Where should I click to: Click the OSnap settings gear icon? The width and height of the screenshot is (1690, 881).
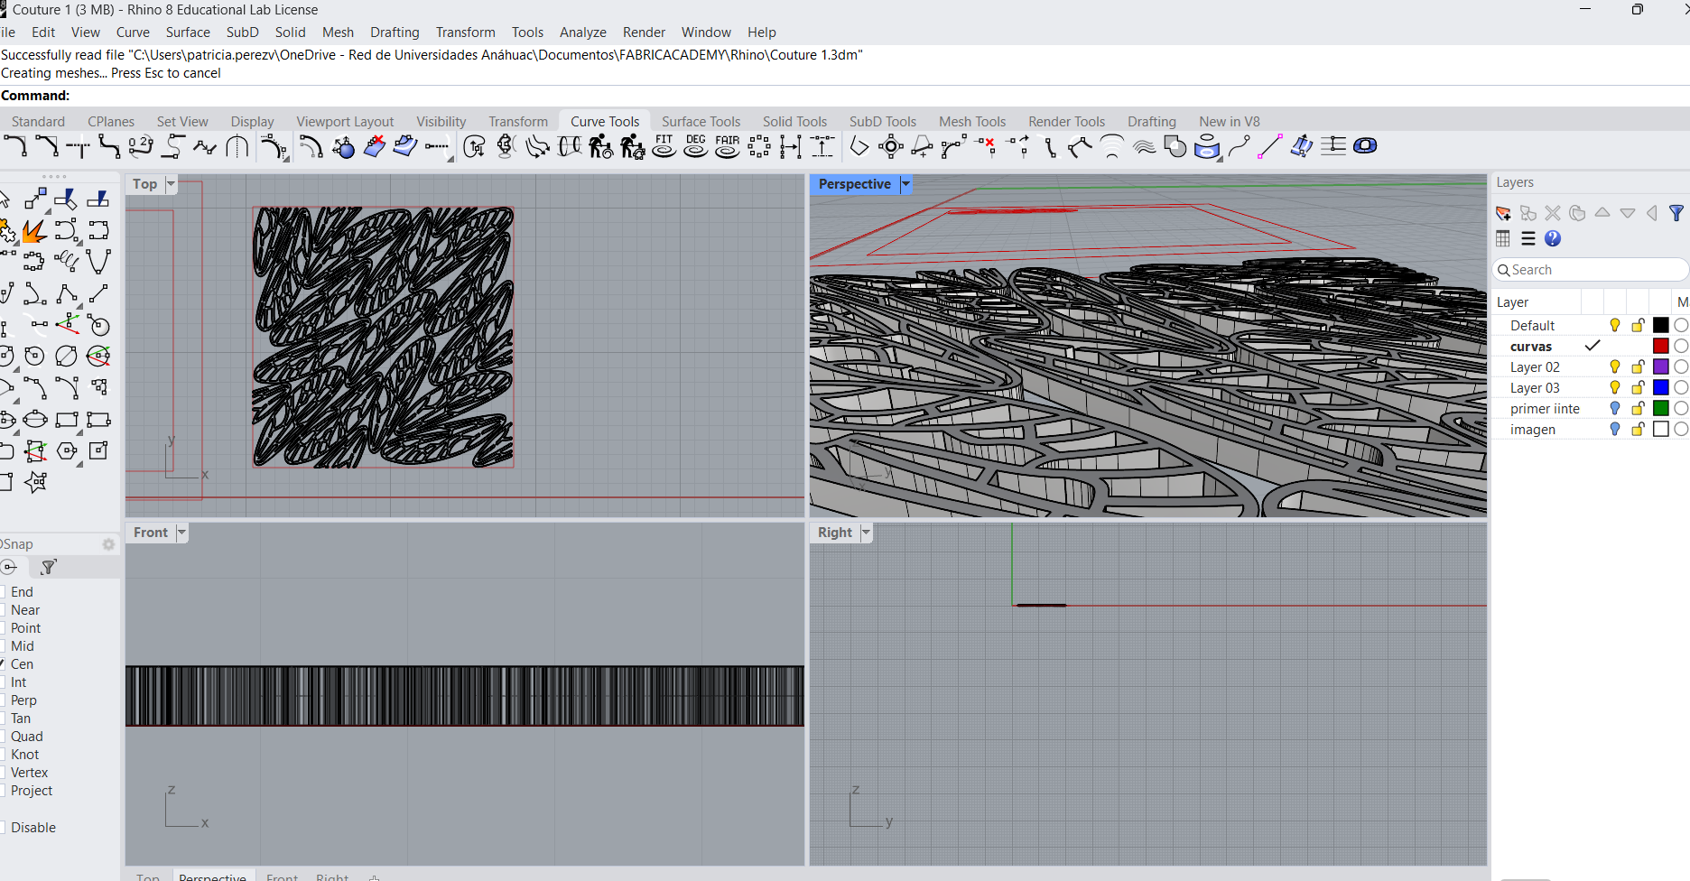pos(108,544)
